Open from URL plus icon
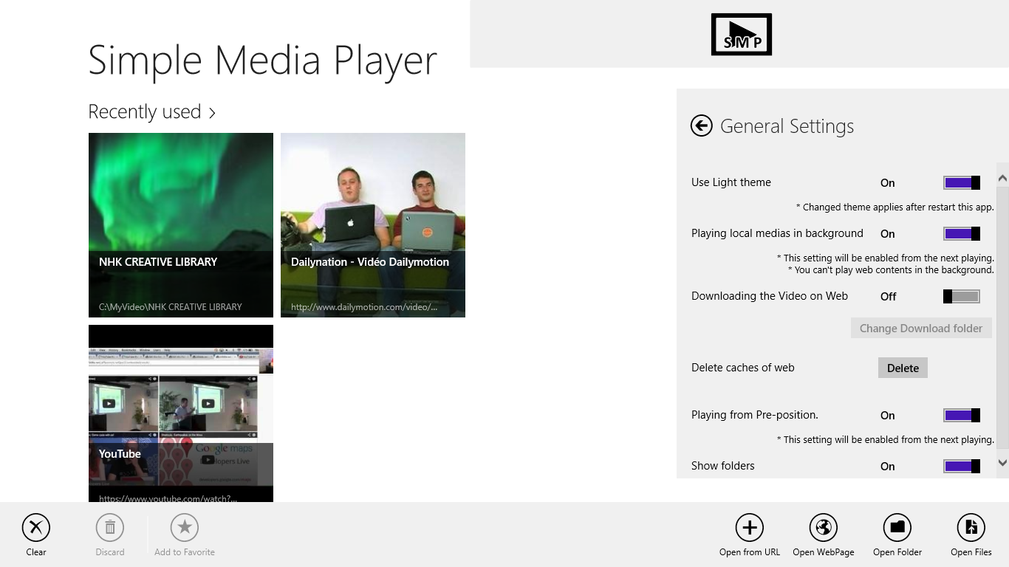1009x567 pixels. pos(750,528)
